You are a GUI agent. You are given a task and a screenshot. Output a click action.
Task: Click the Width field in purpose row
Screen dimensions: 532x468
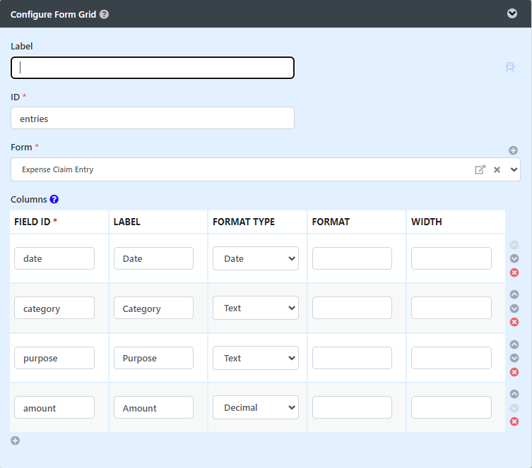(x=451, y=358)
